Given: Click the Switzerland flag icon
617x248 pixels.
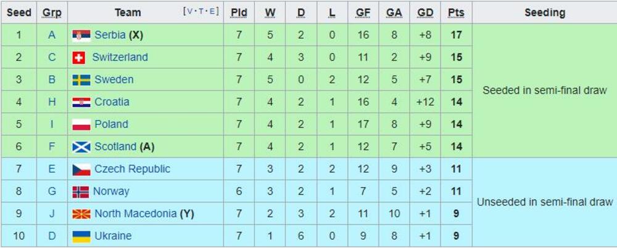Looking at the screenshot, I should coord(78,57).
